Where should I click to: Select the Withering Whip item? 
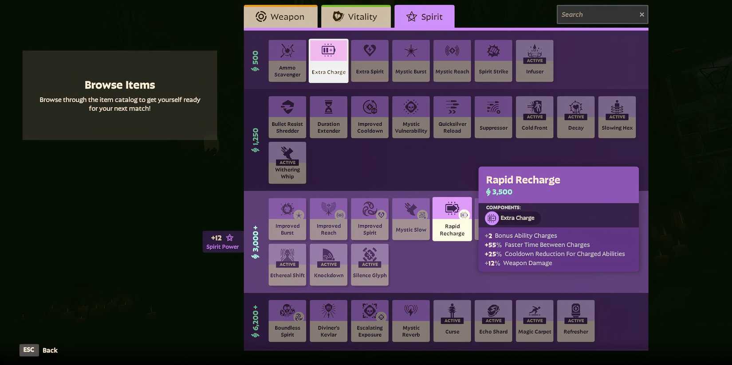pos(287,163)
